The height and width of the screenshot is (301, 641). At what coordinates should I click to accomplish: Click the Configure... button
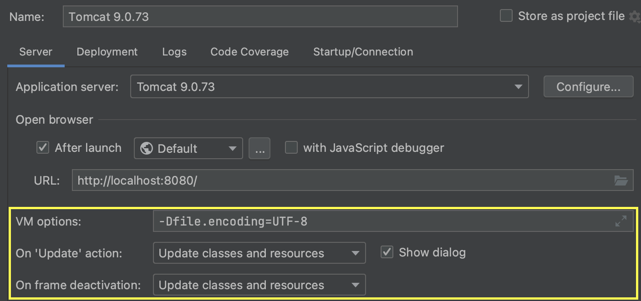pyautogui.click(x=588, y=87)
